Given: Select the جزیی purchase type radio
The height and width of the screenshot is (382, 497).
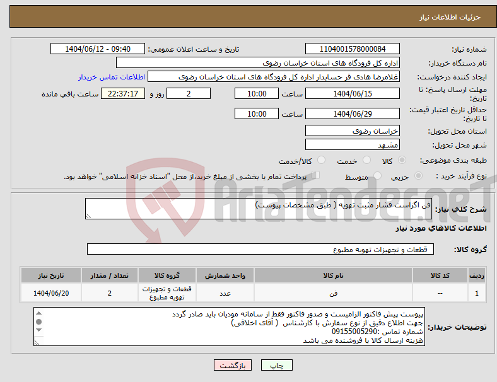Looking at the screenshot, I should pyautogui.click(x=418, y=176).
